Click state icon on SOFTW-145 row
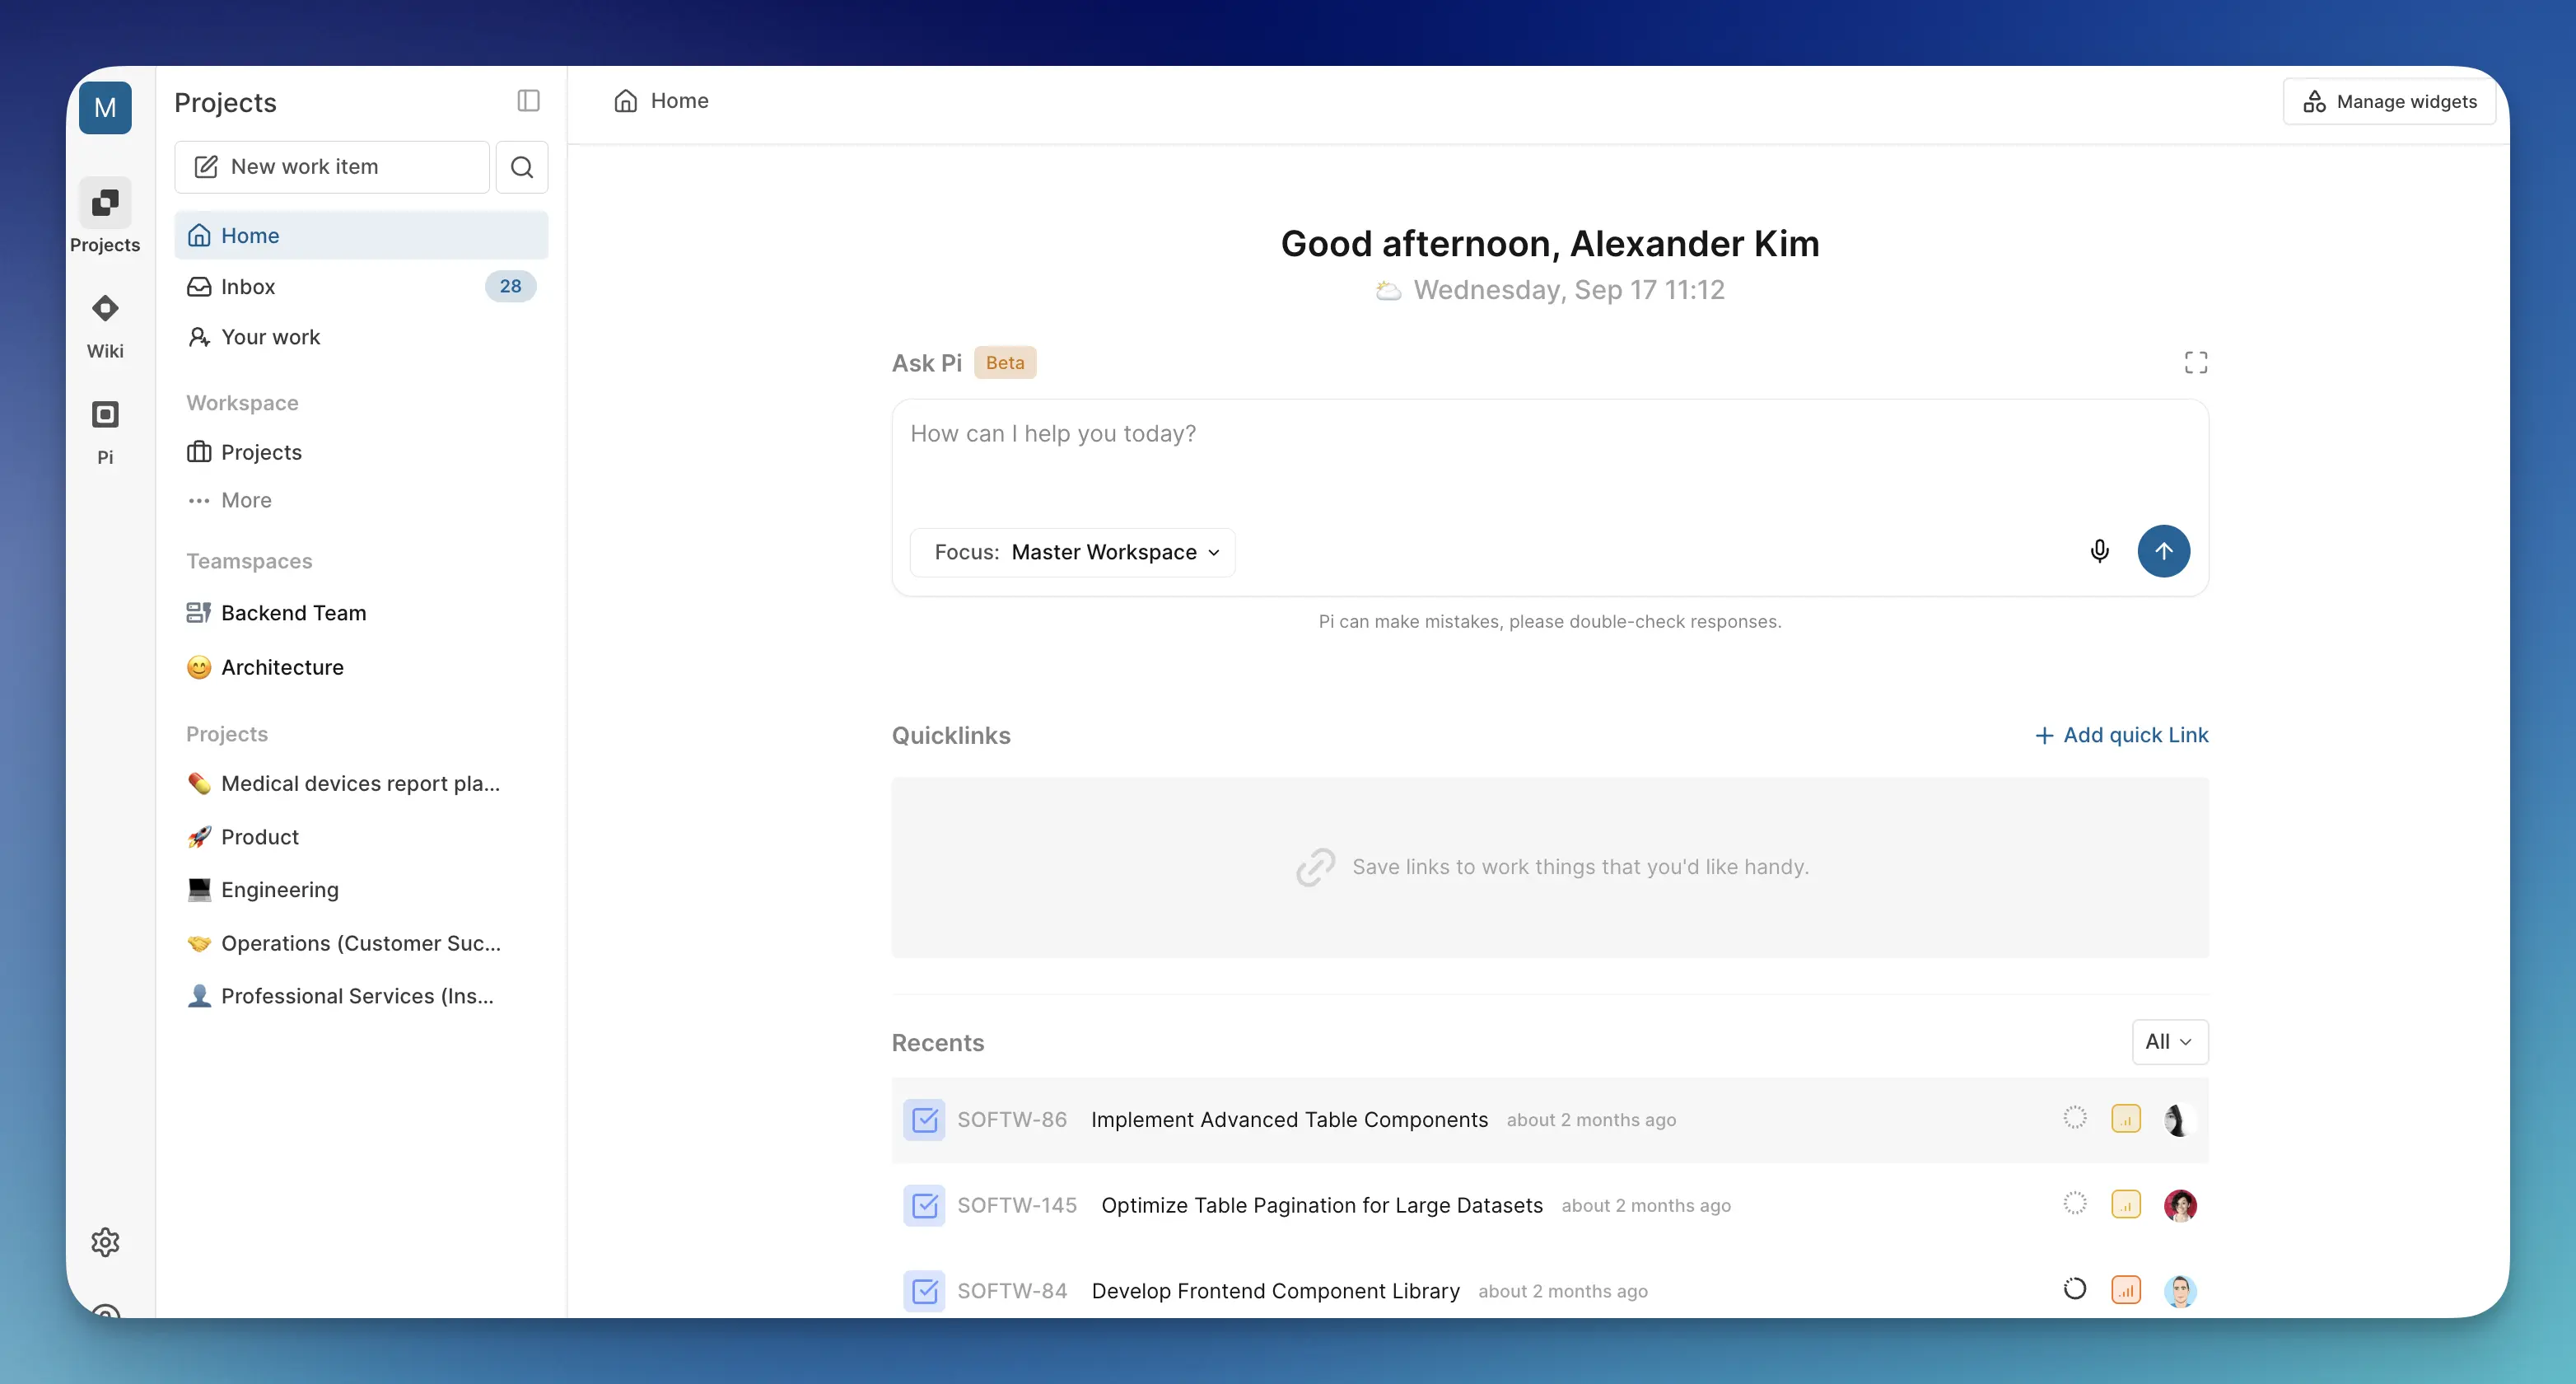Screen dimensions: 2576x1384 coord(2075,1204)
